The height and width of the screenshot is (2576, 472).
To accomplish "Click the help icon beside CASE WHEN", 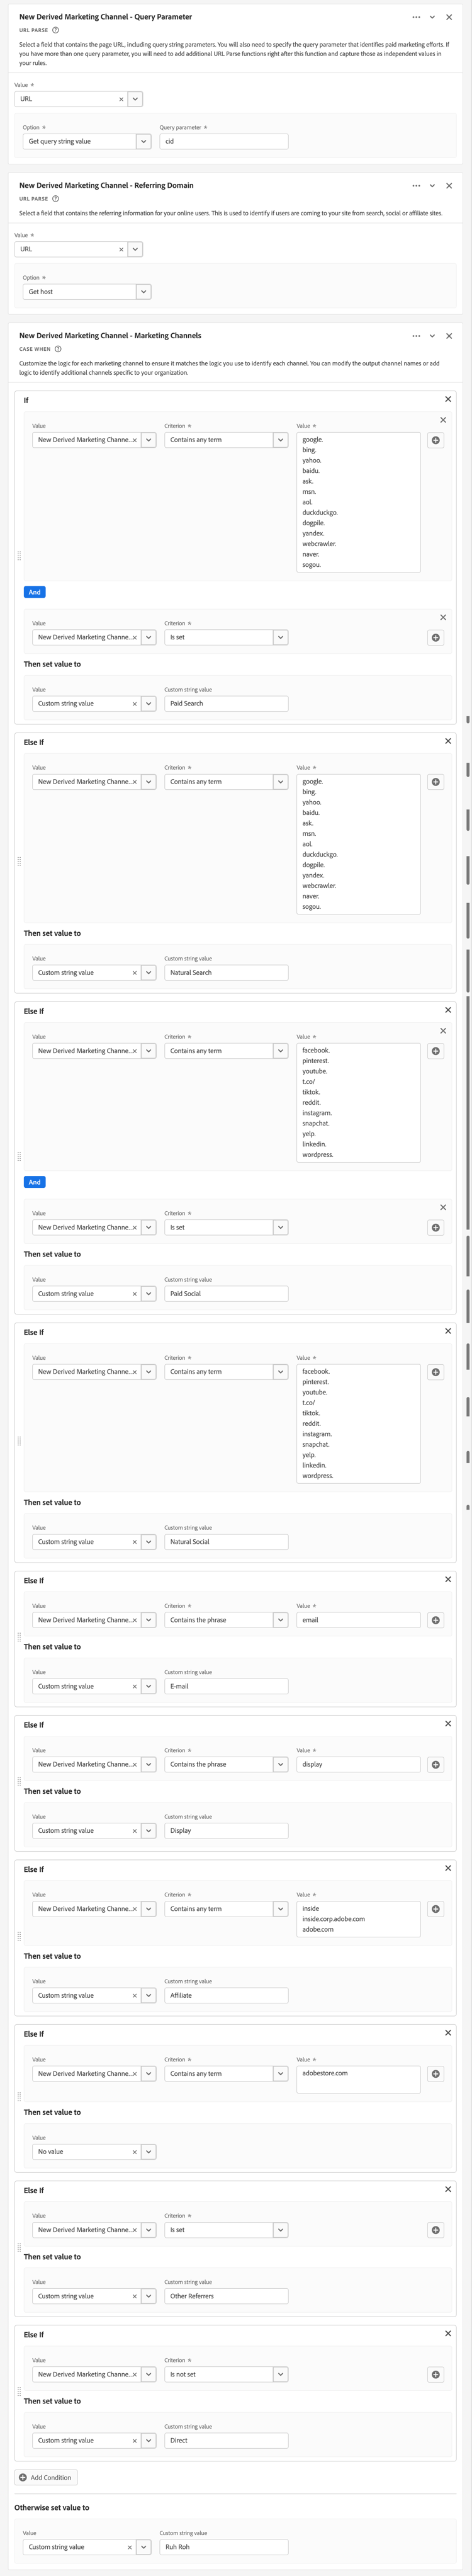I will tap(57, 350).
